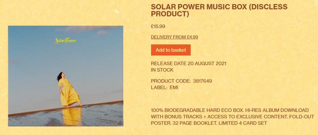Click the release date 20 August 2021 text
Screen dimensions: 318x135
189,63
